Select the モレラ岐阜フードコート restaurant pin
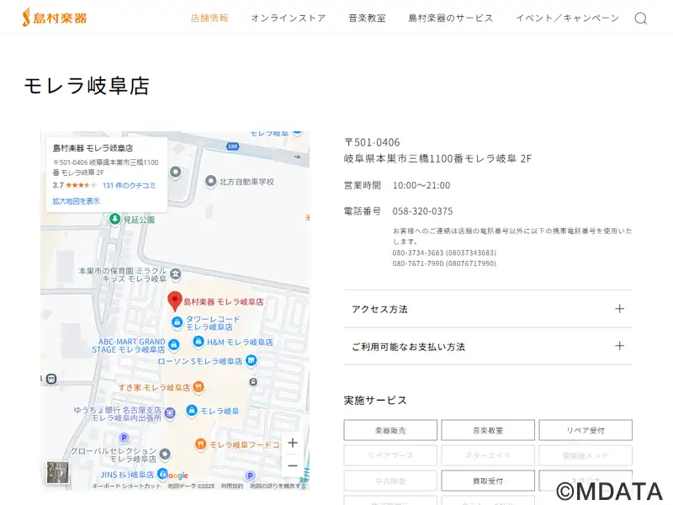This screenshot has width=673, height=505. [200, 444]
